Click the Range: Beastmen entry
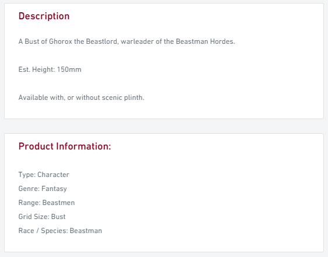This screenshot has width=328, height=257. (47, 203)
